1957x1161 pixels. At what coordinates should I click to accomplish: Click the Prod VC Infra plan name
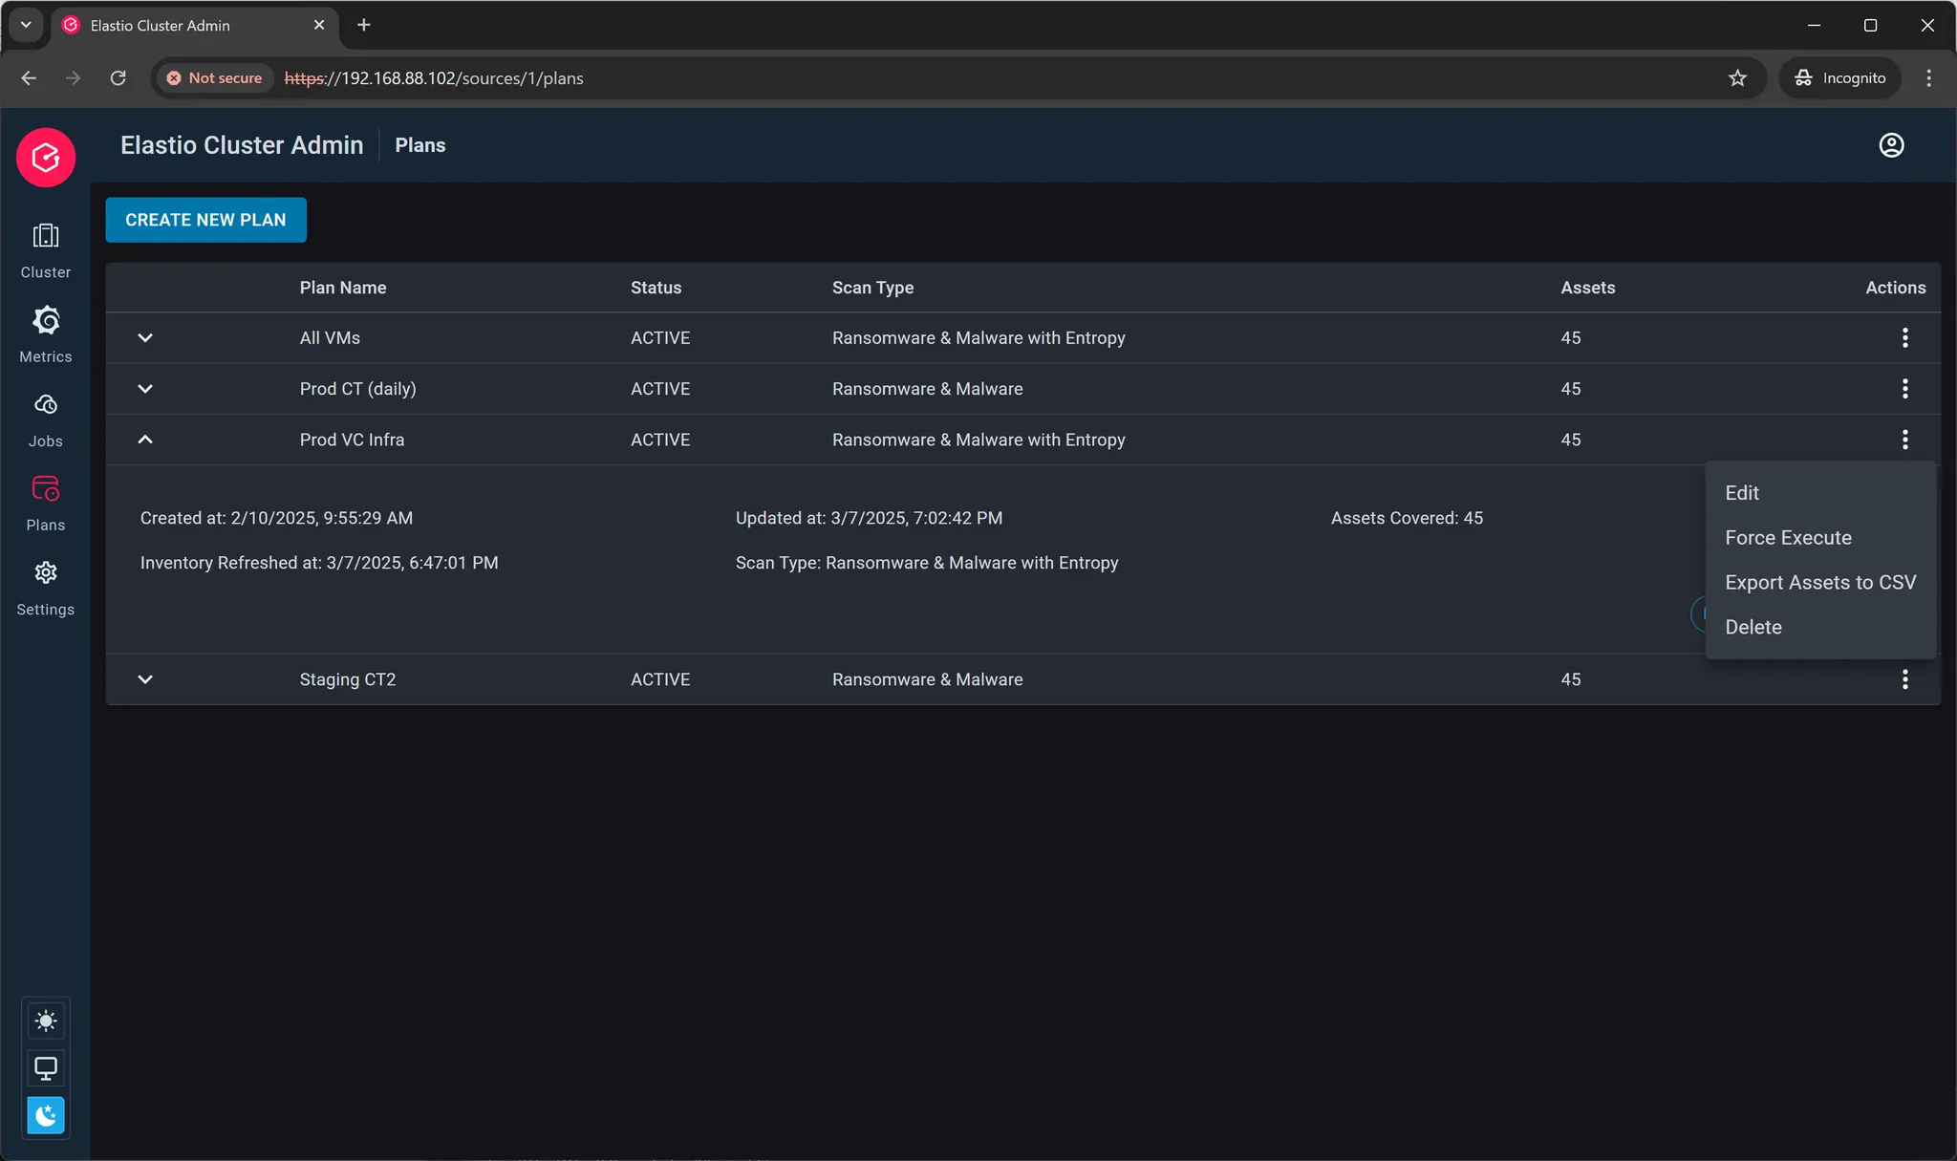352,440
